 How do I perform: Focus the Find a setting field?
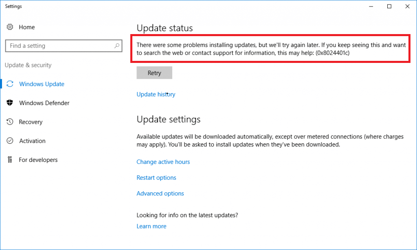[64, 46]
